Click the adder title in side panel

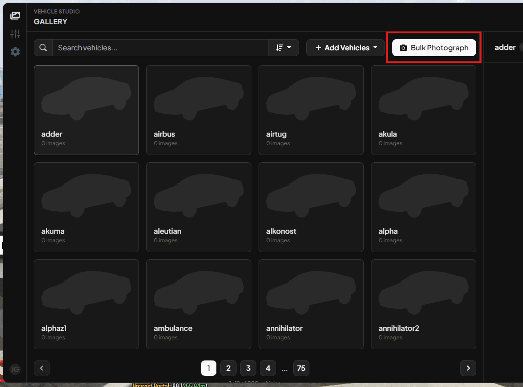pos(505,47)
